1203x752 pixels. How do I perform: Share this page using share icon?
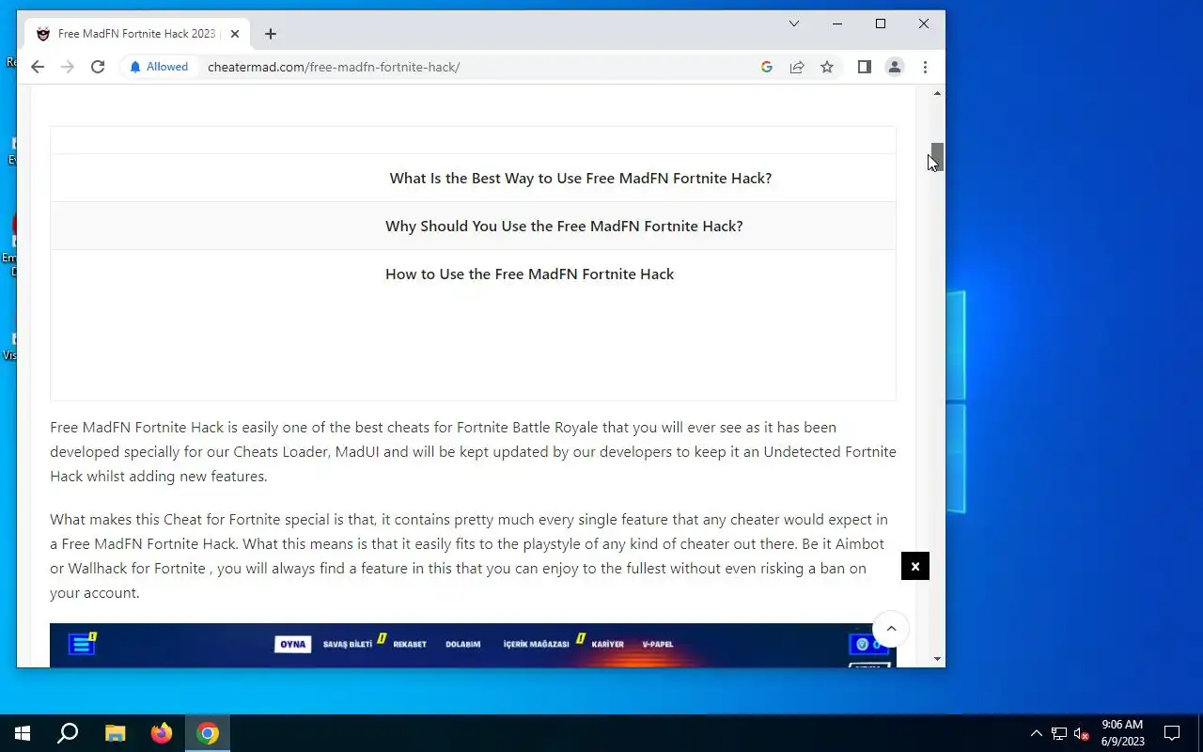click(x=797, y=67)
